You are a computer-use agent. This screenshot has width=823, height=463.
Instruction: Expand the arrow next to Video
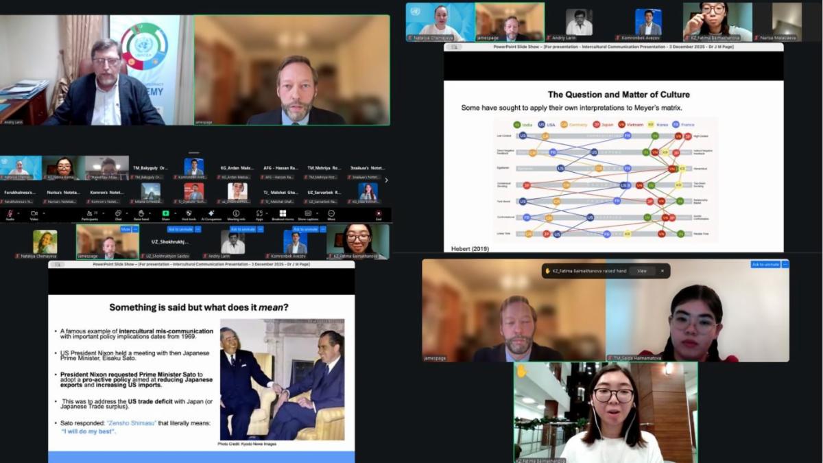[43, 213]
